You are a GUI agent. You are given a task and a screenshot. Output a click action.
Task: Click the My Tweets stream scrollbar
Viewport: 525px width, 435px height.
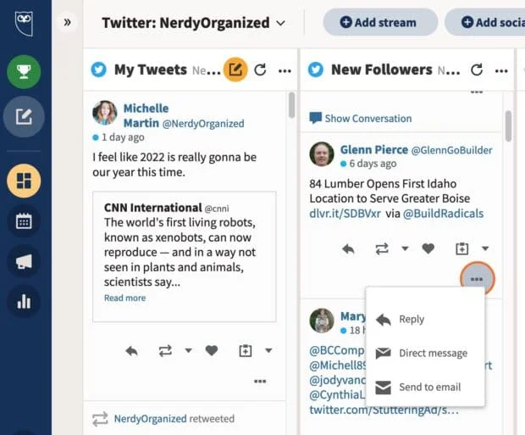click(x=291, y=105)
